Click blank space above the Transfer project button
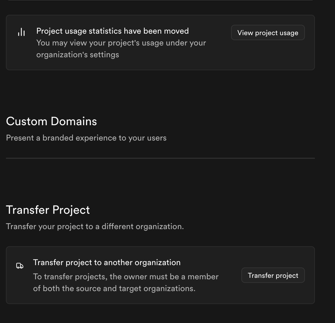The image size is (335, 323). pos(273,257)
